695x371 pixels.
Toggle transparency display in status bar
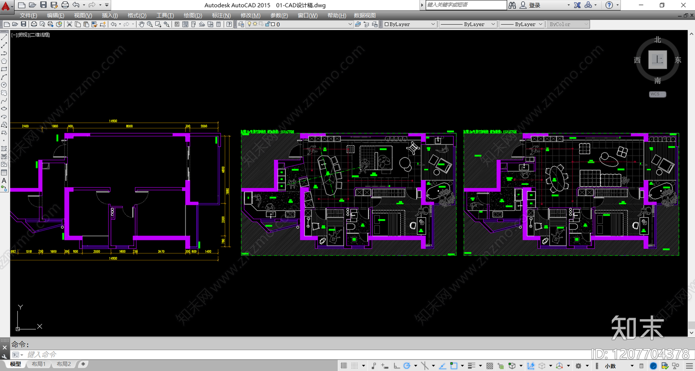click(x=490, y=366)
